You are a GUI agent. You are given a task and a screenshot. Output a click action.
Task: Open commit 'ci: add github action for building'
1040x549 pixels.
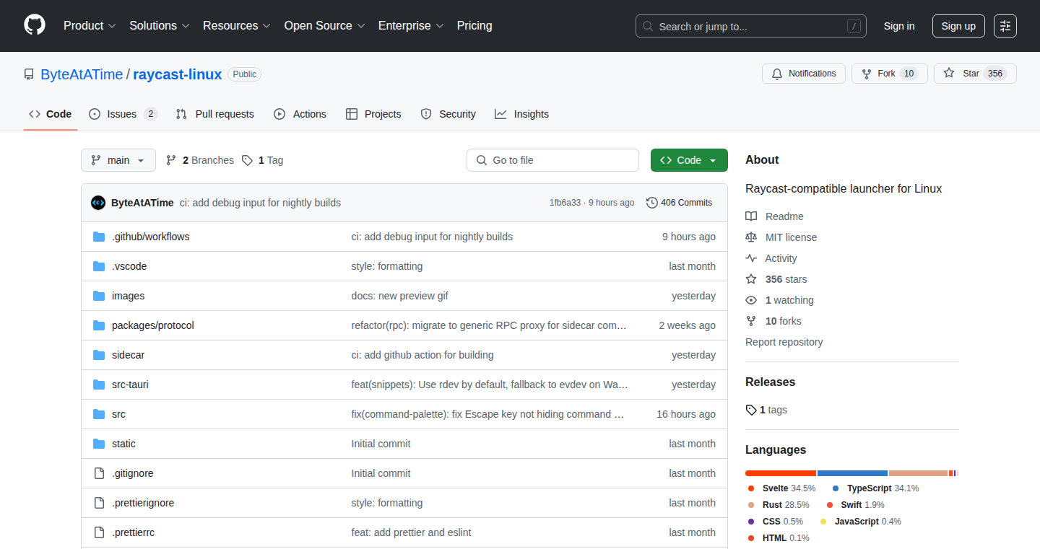click(x=422, y=355)
